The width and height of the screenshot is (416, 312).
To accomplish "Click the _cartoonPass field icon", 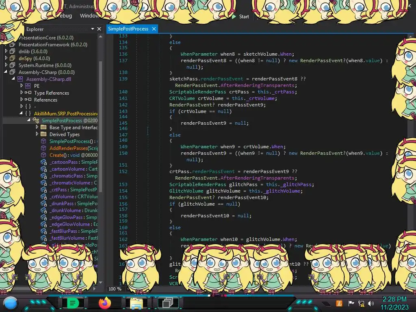I will pos(44,162).
